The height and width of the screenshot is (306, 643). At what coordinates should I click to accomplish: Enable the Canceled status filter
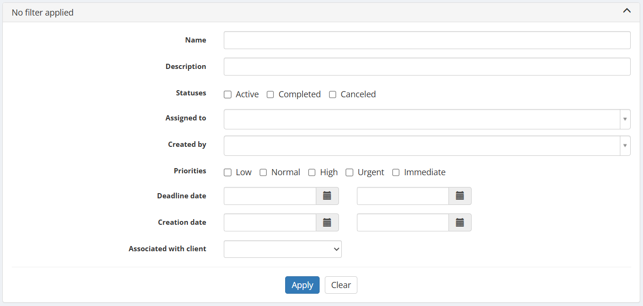(x=332, y=94)
